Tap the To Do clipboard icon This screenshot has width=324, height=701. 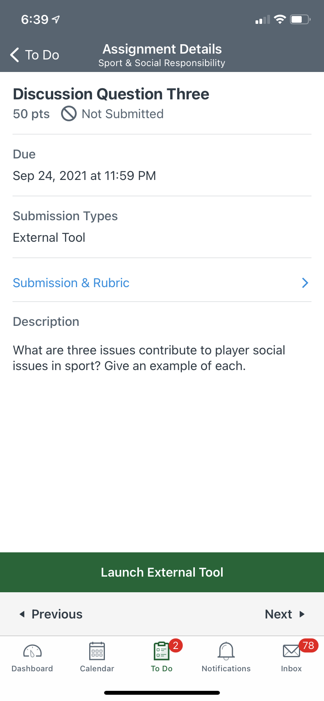(162, 651)
